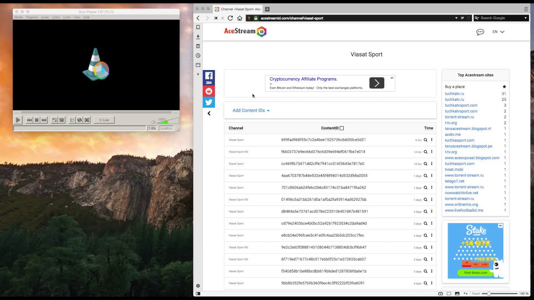Click Stop button in Ace Player

(37, 120)
